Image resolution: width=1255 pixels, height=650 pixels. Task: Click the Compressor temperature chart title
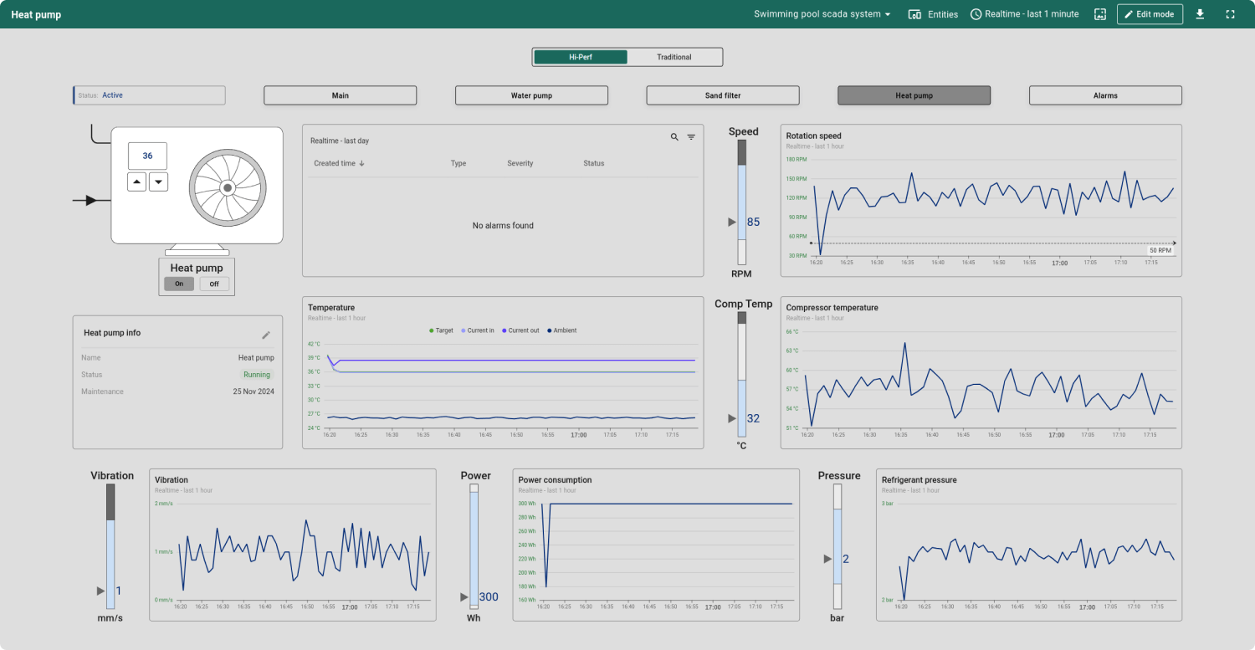[832, 308]
